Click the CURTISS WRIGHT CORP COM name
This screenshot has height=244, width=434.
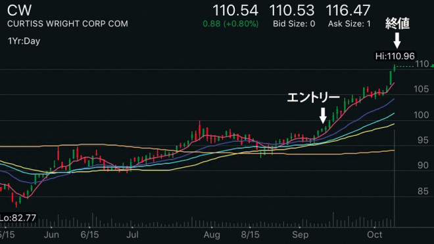68,24
